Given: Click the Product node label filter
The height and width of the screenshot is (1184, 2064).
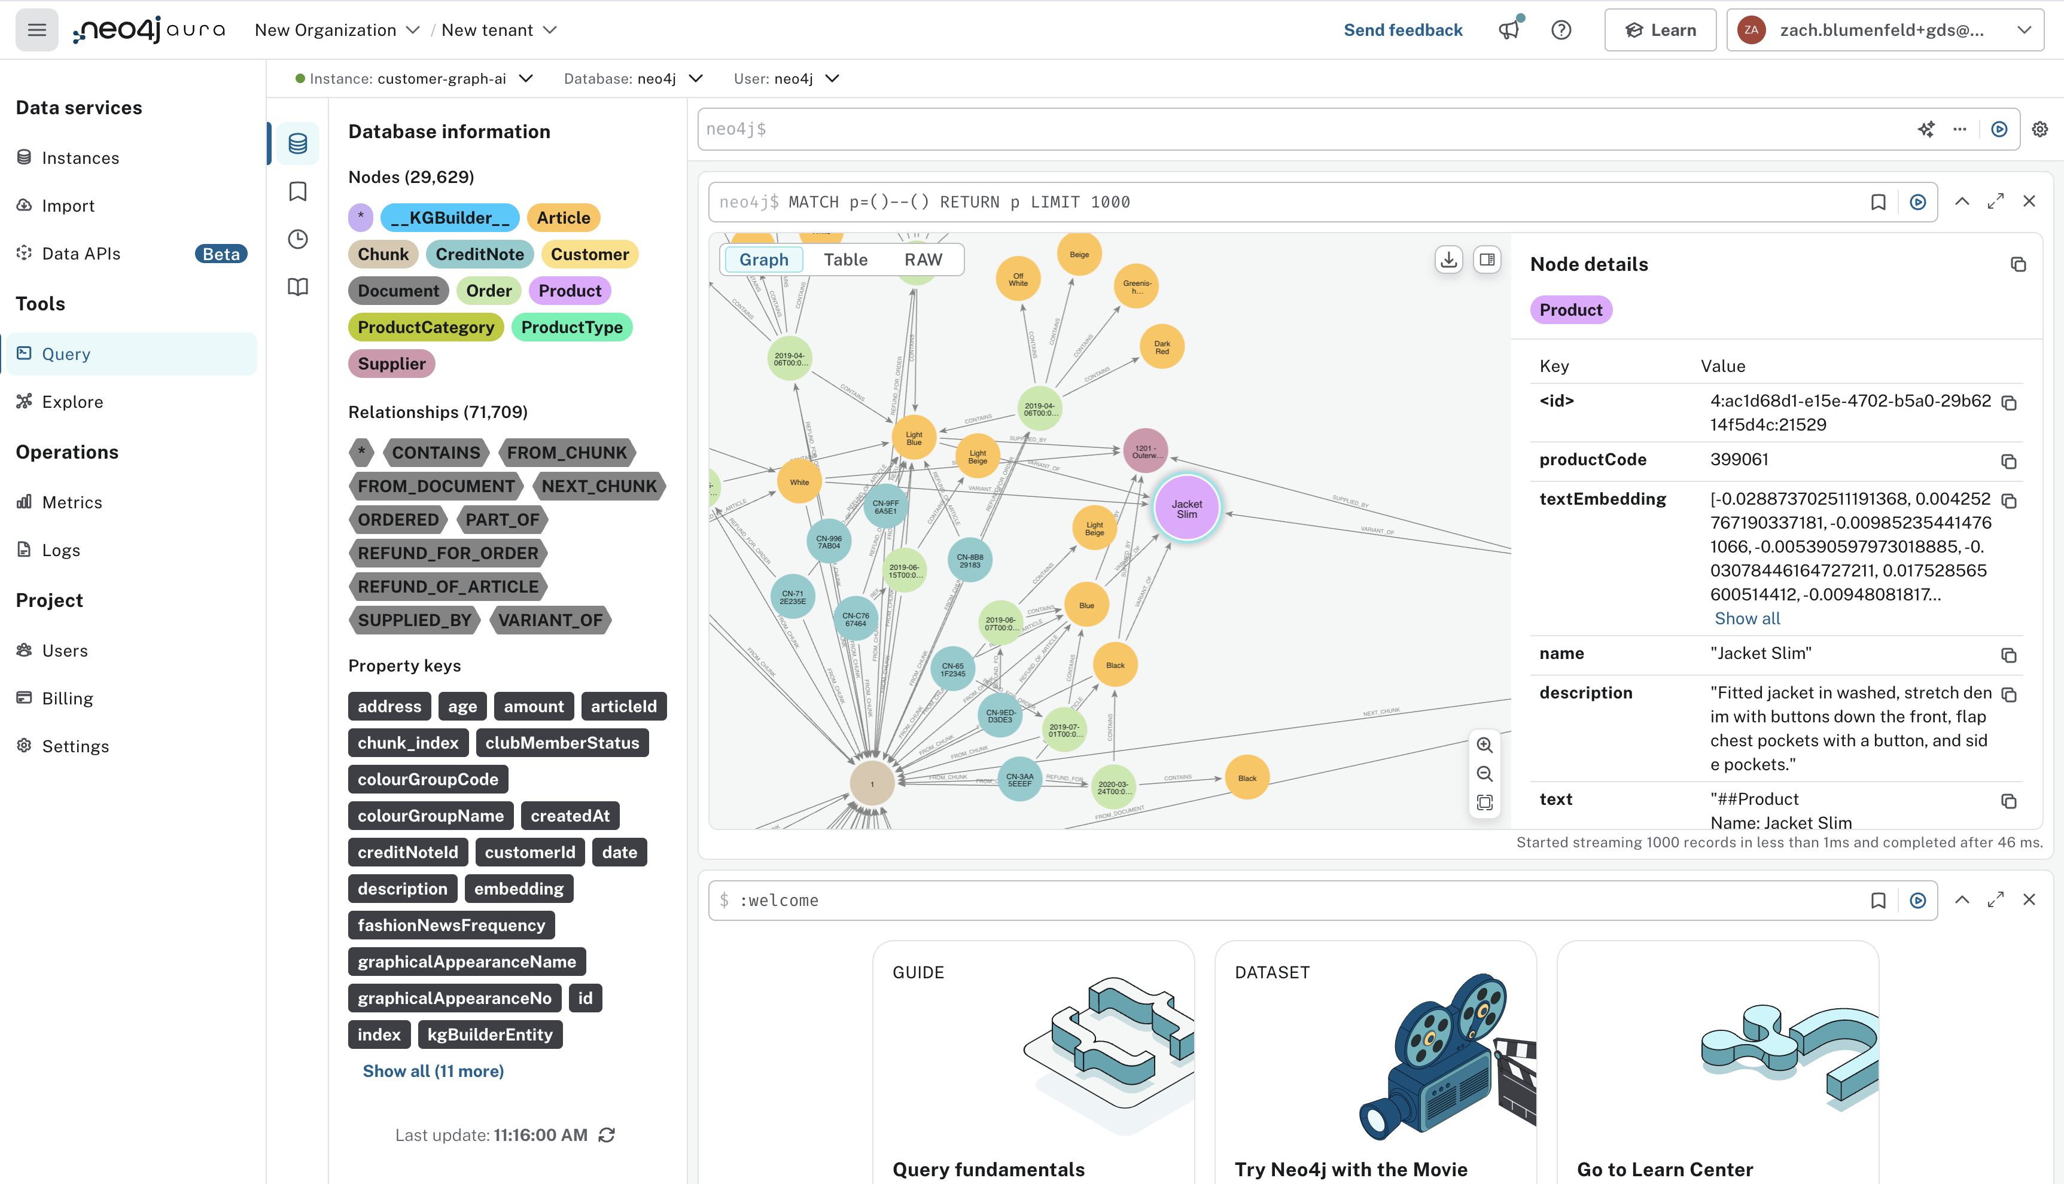Looking at the screenshot, I should click(x=568, y=291).
